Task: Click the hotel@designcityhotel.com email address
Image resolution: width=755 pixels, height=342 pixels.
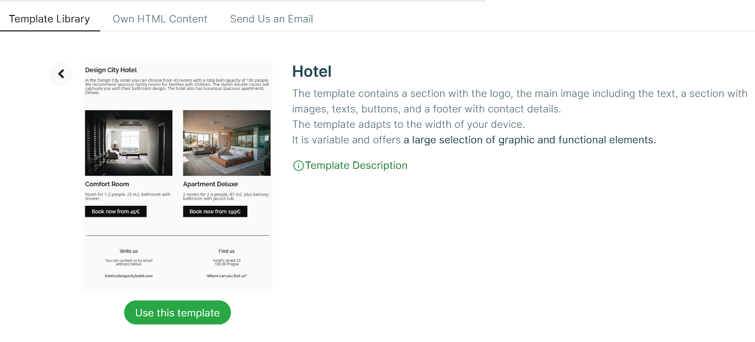Action: point(128,276)
